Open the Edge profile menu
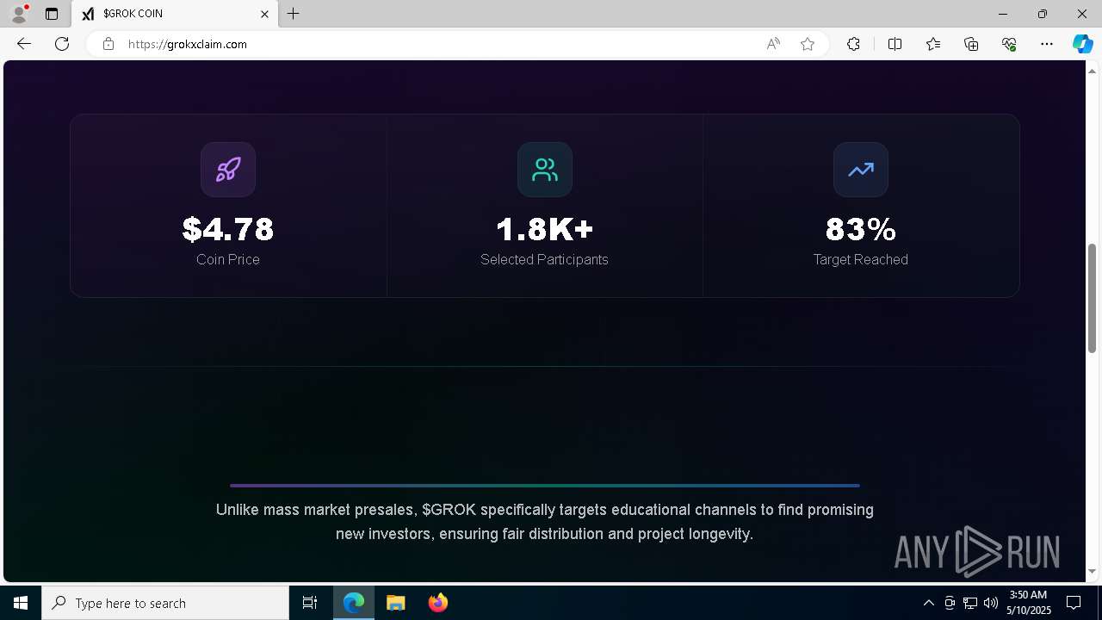This screenshot has width=1102, height=620. (x=19, y=14)
